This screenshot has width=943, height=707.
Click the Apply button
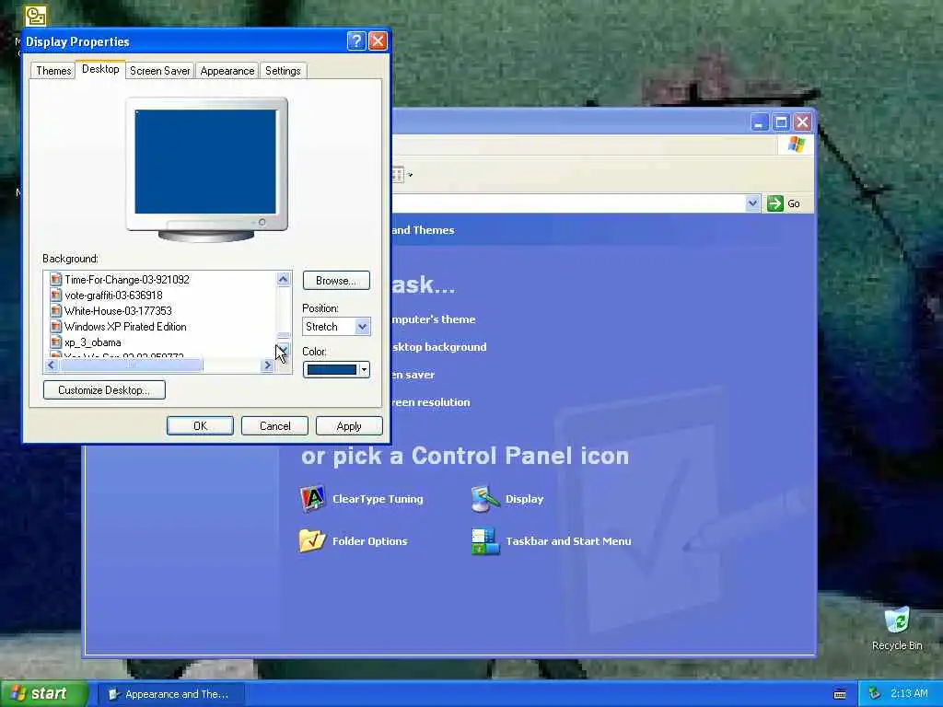coord(349,425)
